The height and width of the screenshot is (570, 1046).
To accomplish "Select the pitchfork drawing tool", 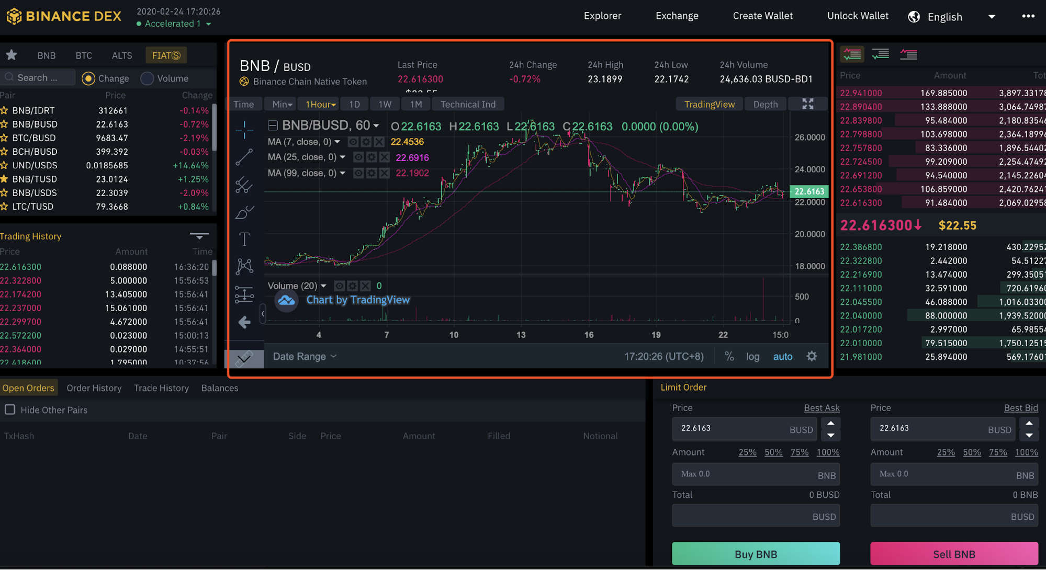I will point(244,185).
